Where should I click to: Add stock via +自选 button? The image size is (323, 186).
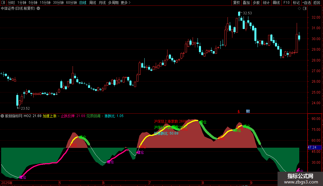(x=306, y=3)
